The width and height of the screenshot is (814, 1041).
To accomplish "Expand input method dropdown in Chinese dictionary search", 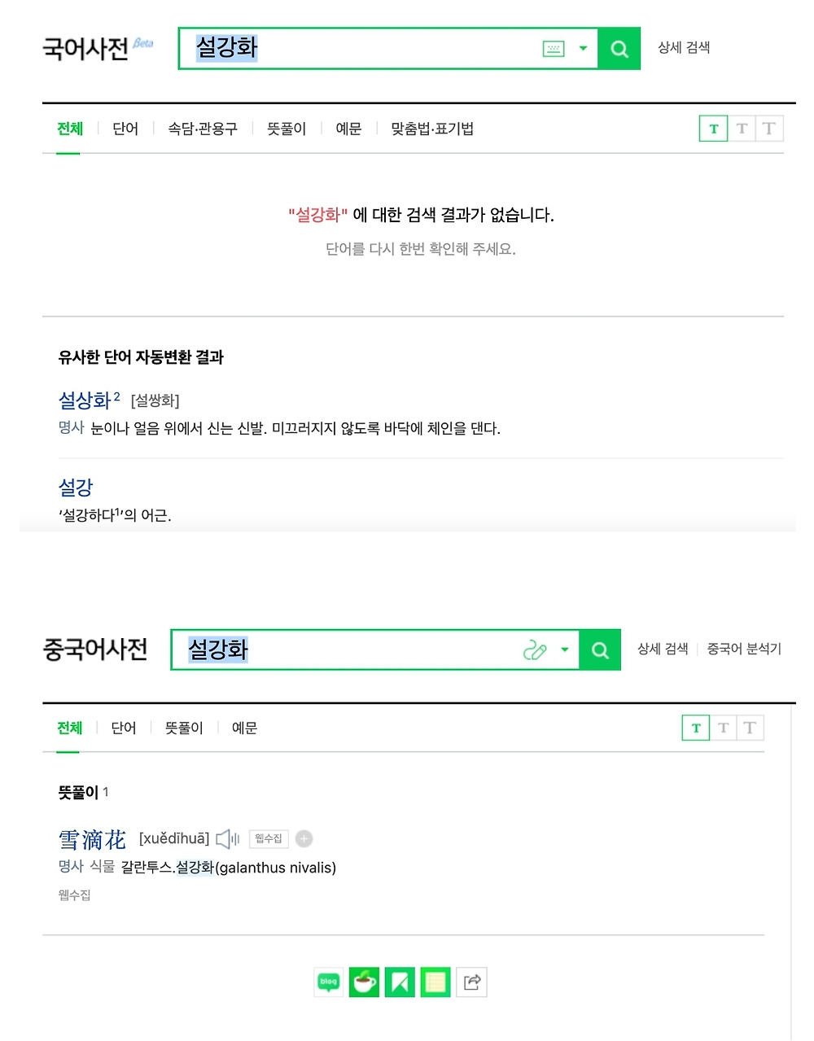I will tap(564, 650).
